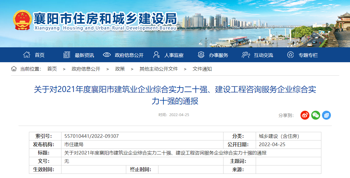Screen dimensions: 350x178
Task: Click the 其他主动公开文件 breadcrumb link
Action: pos(158,68)
